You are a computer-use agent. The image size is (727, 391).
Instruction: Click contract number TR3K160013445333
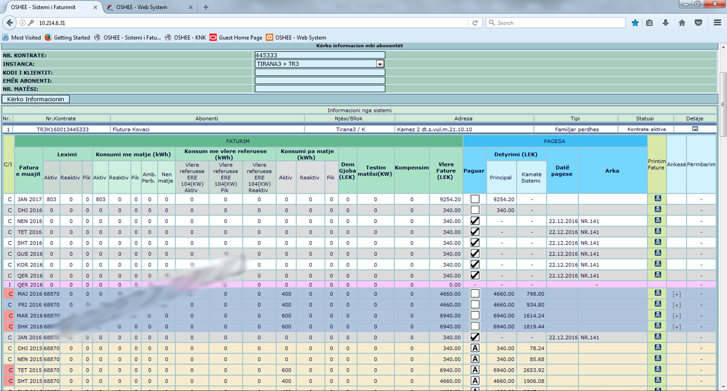pyautogui.click(x=63, y=129)
